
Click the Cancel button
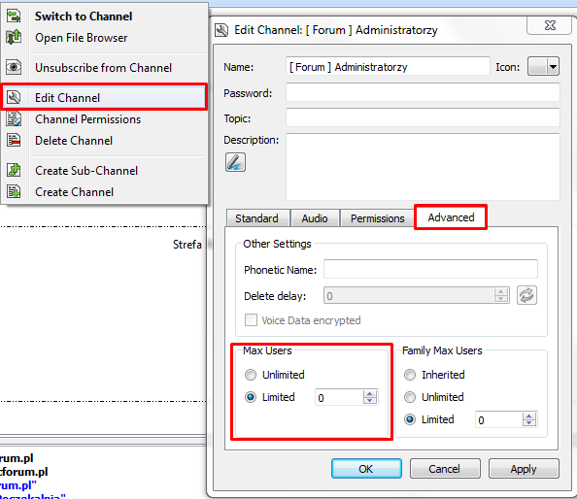click(445, 469)
